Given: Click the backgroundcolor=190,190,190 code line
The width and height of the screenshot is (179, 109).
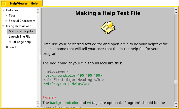Looking at the screenshot, I should click(73, 75).
